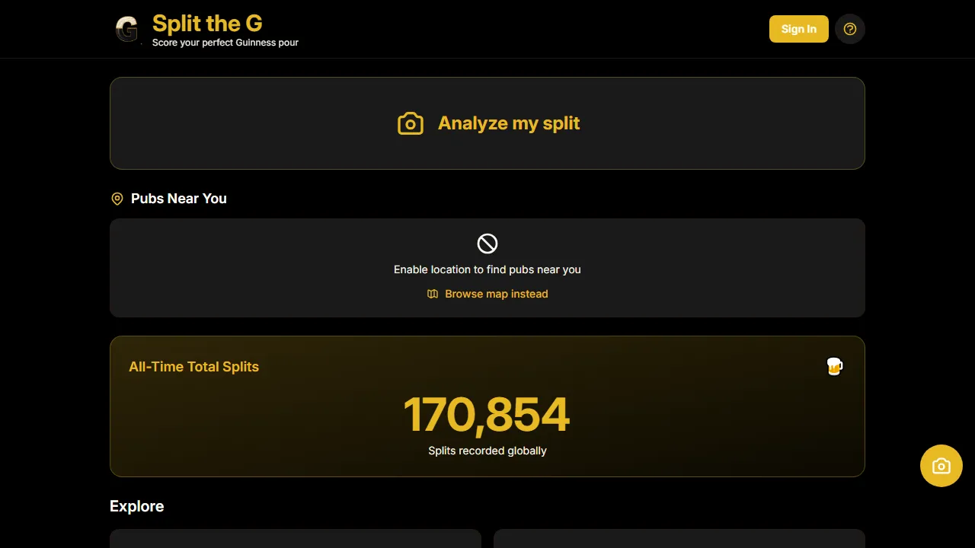Click the All-Time Total Splits card
This screenshot has width=975, height=548.
[x=487, y=406]
